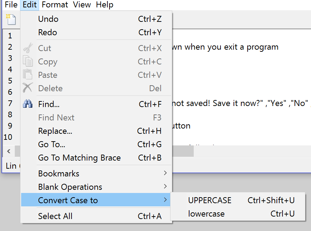The width and height of the screenshot is (311, 231).
Task: Click the scissors Cut icon
Action: click(28, 48)
